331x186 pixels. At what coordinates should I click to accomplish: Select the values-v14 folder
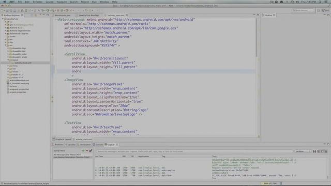click(x=17, y=78)
